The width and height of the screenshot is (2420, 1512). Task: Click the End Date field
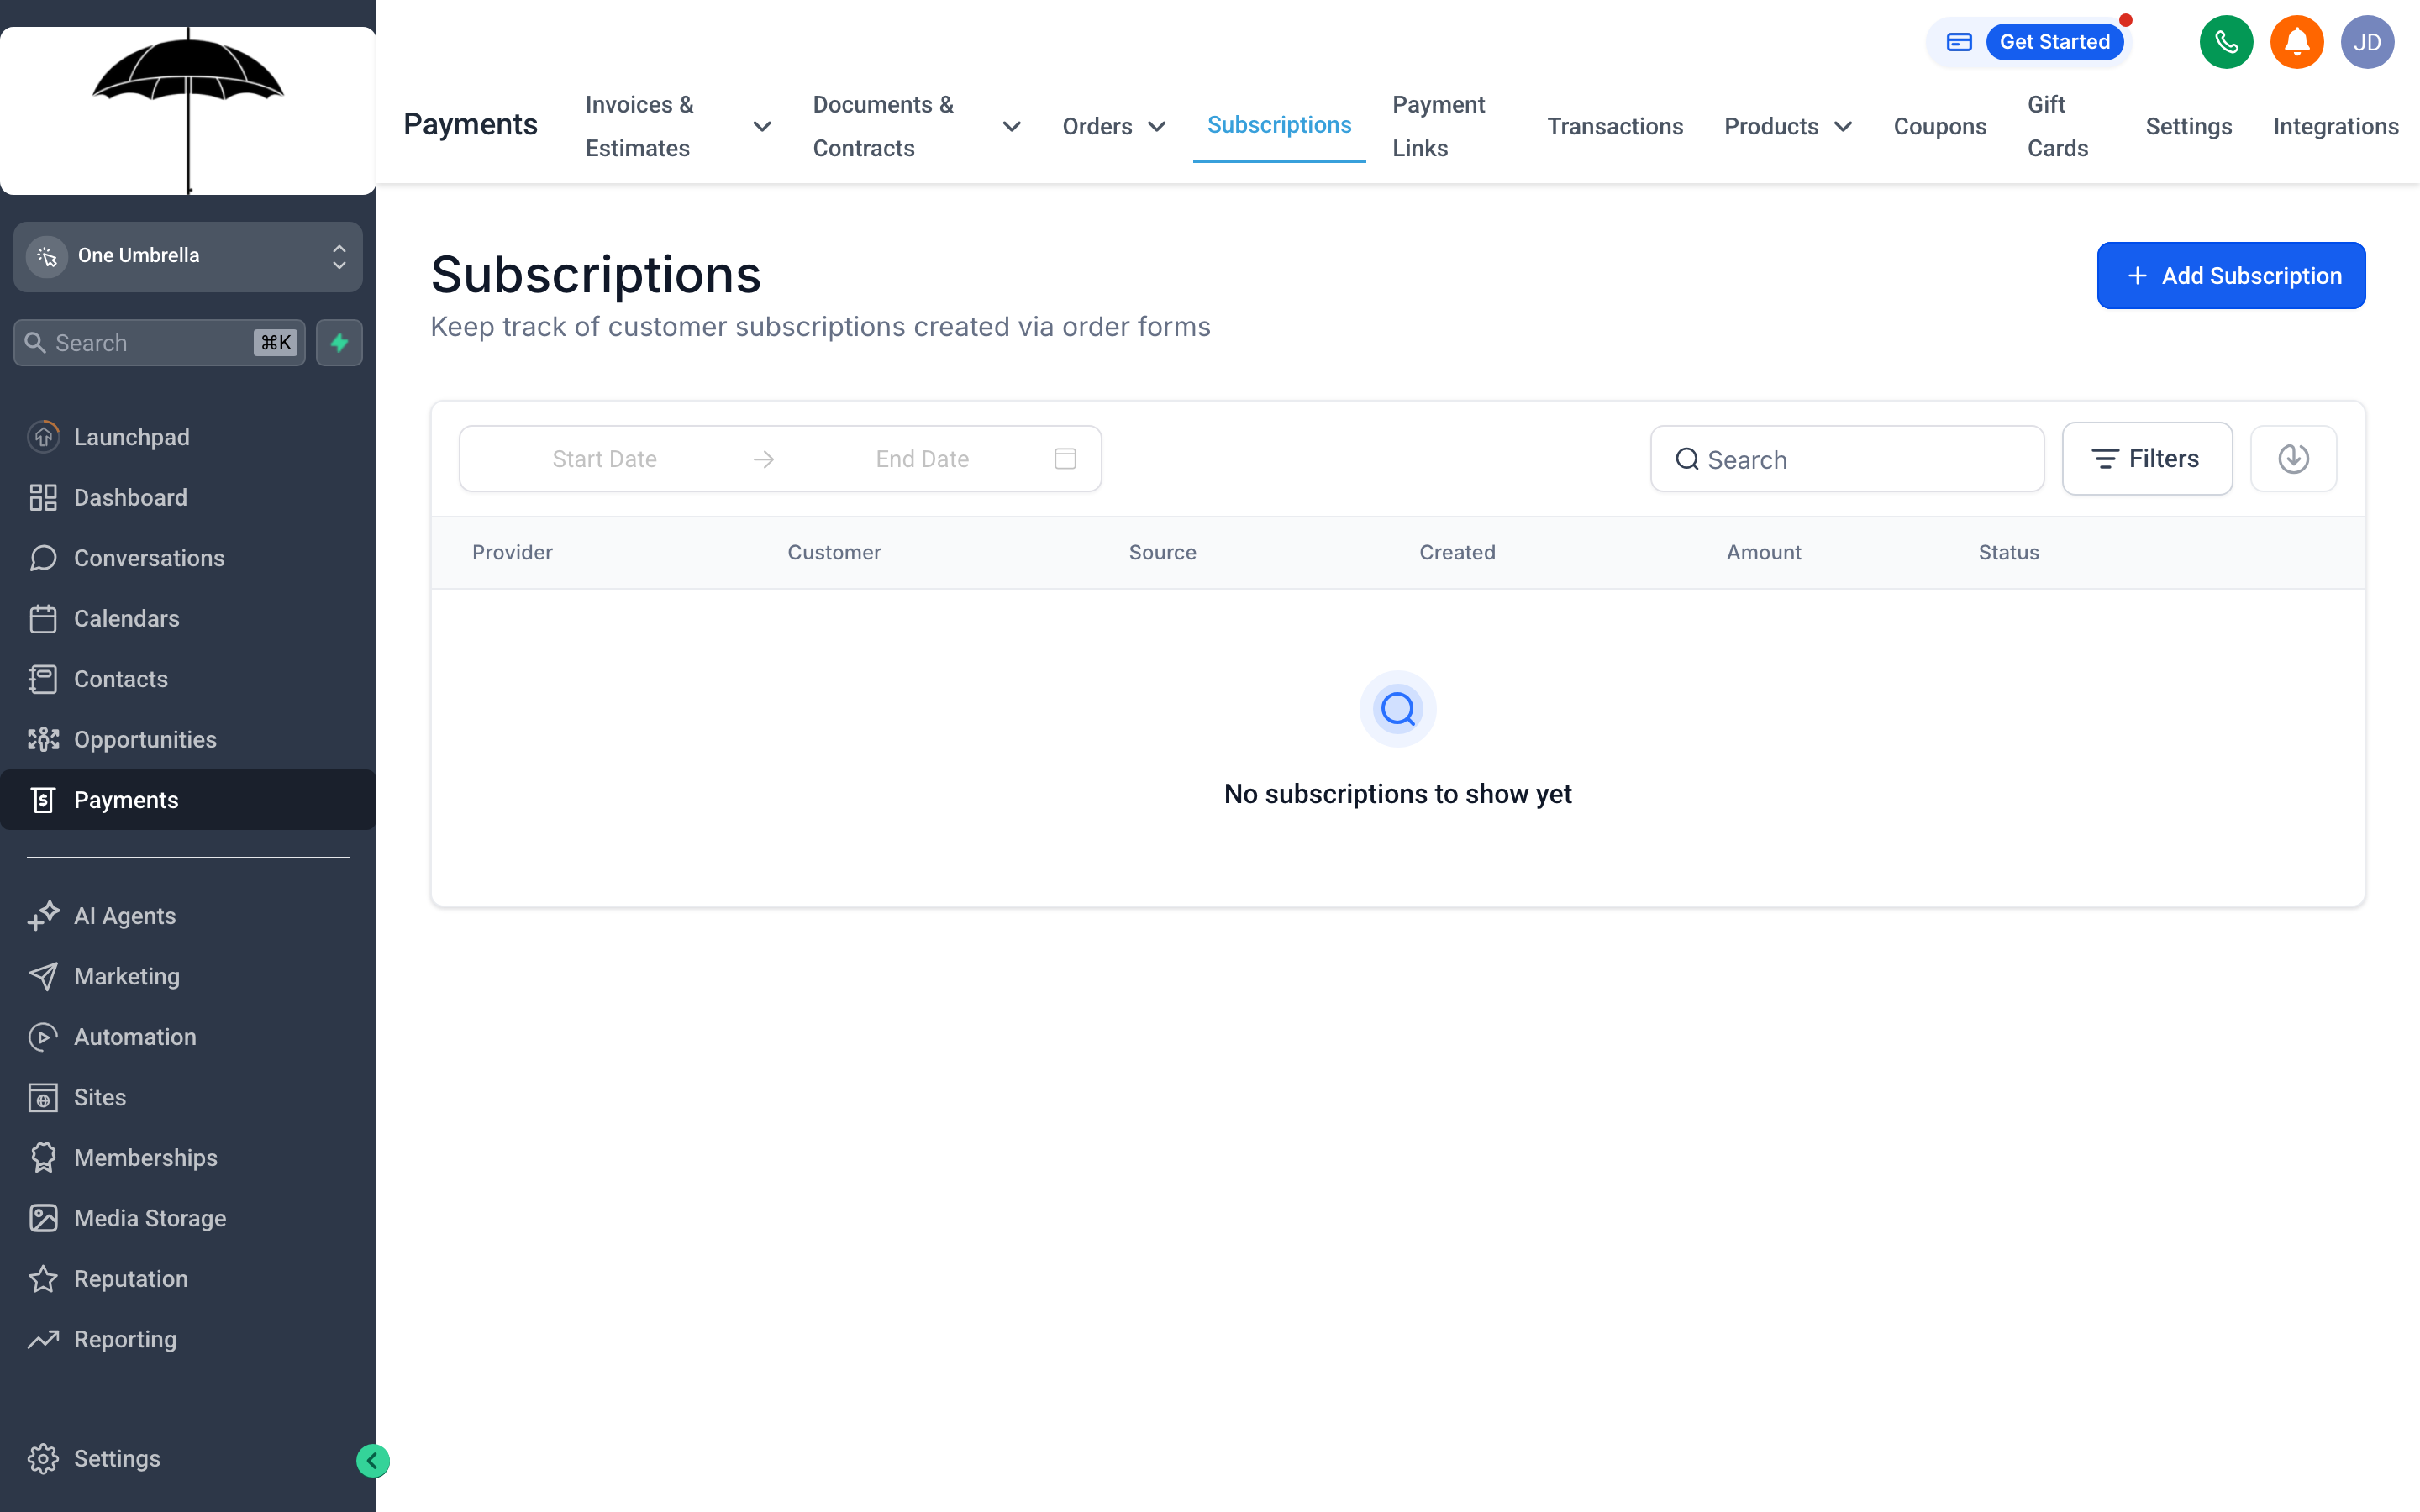(922, 459)
